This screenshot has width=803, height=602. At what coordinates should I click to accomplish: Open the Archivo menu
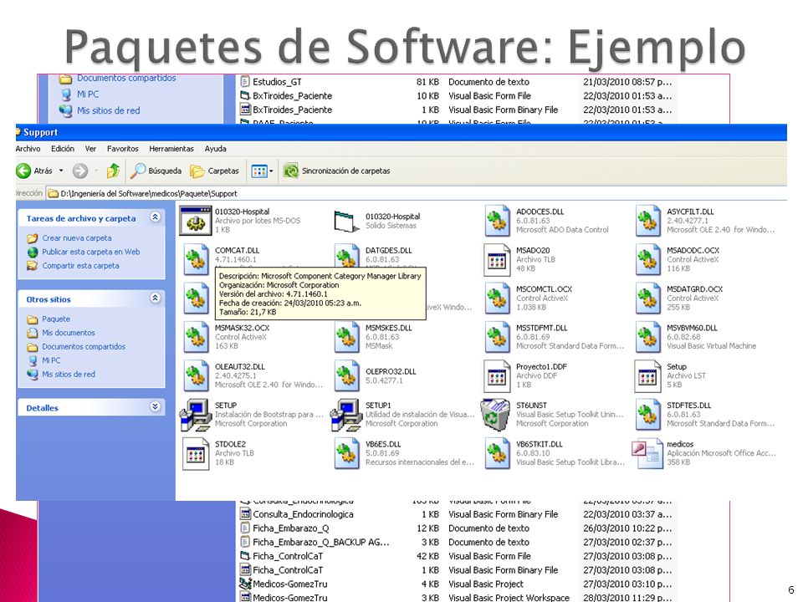tap(28, 149)
